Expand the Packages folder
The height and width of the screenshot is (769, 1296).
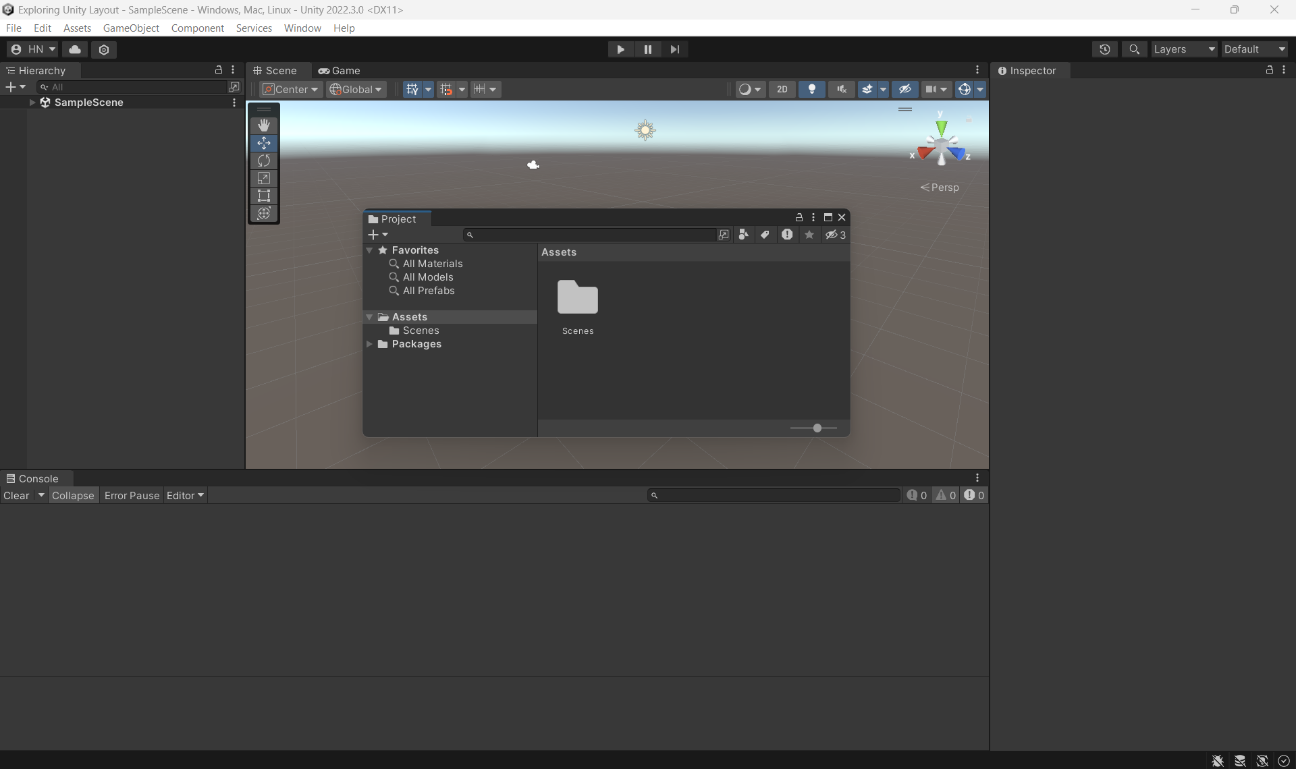369,344
